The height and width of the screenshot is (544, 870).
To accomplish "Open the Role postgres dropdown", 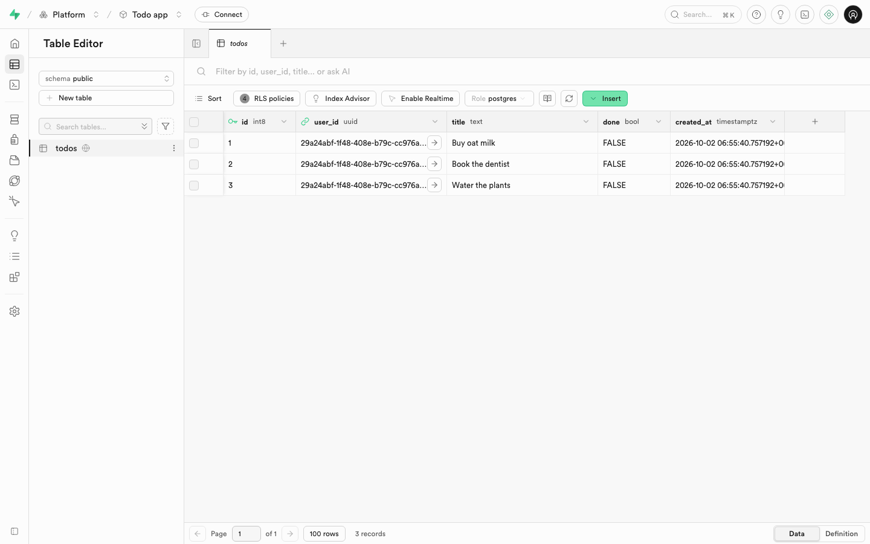I will 499,99.
